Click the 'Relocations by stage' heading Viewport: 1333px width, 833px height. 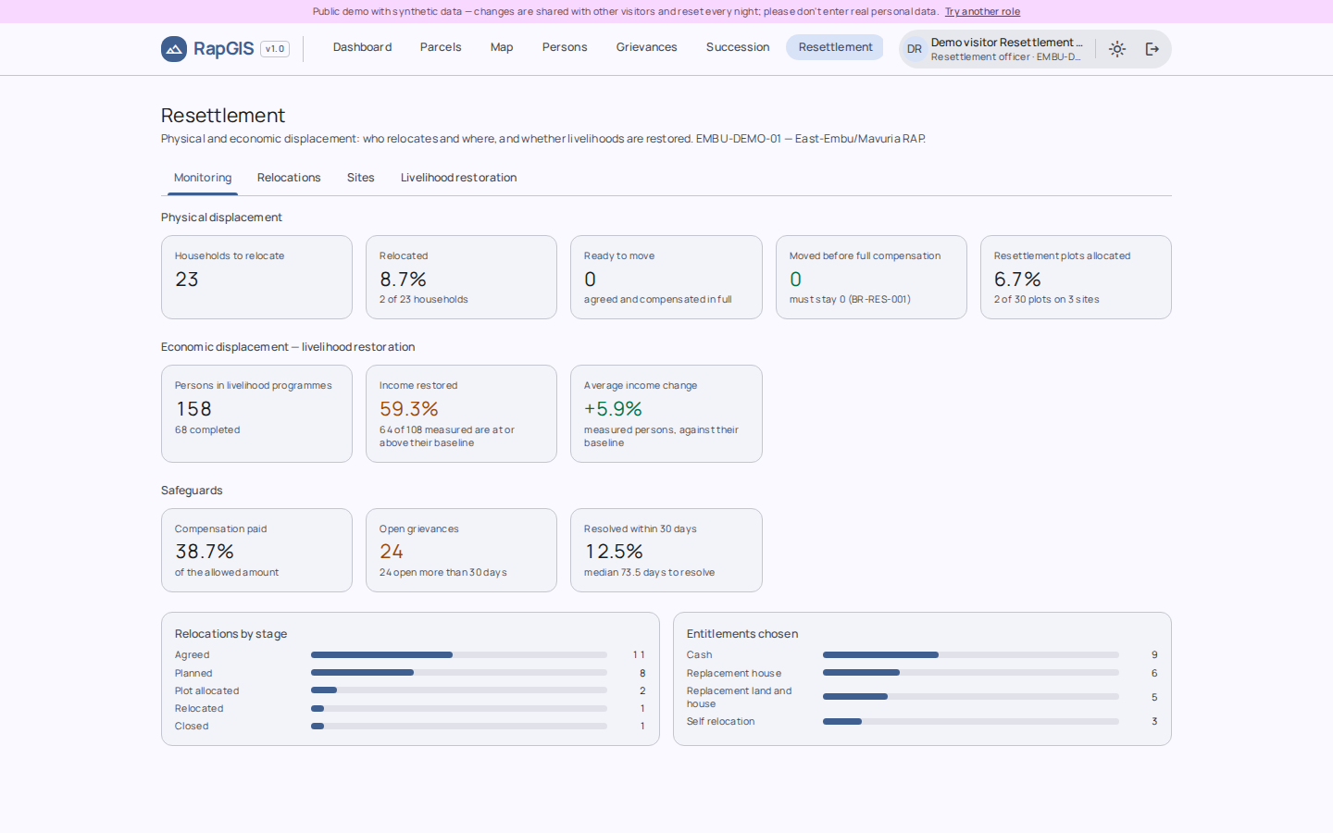[231, 634]
